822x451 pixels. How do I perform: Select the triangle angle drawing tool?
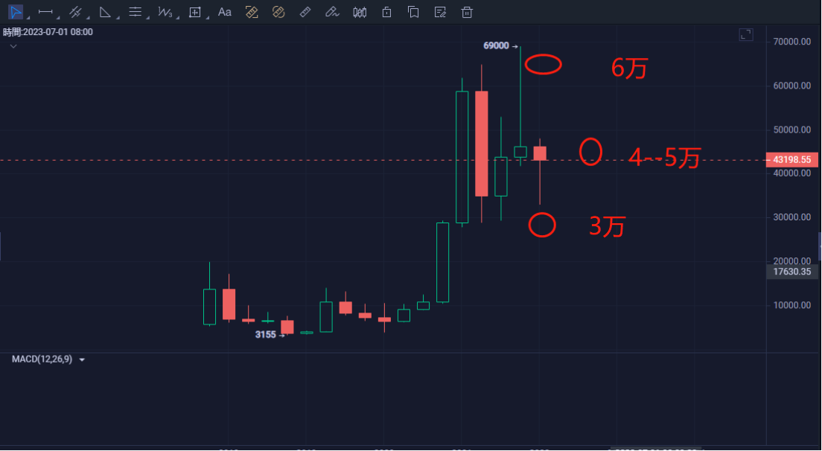tap(105, 11)
